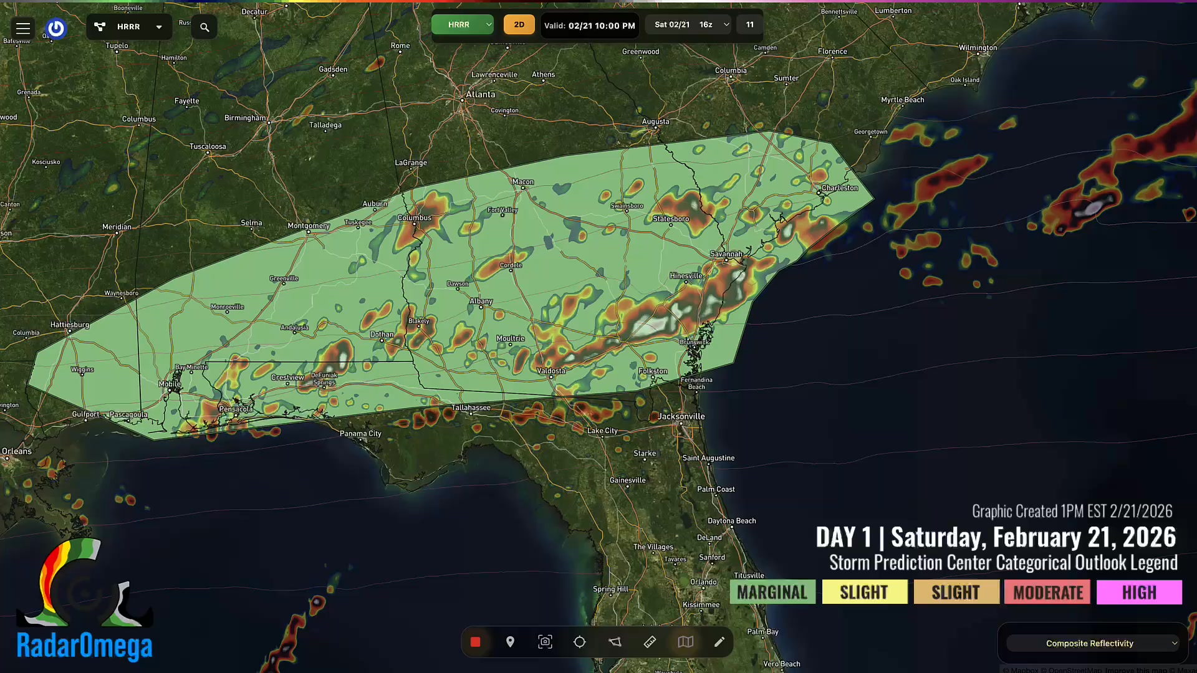
Task: Select the location pin marker tool
Action: pyautogui.click(x=510, y=642)
